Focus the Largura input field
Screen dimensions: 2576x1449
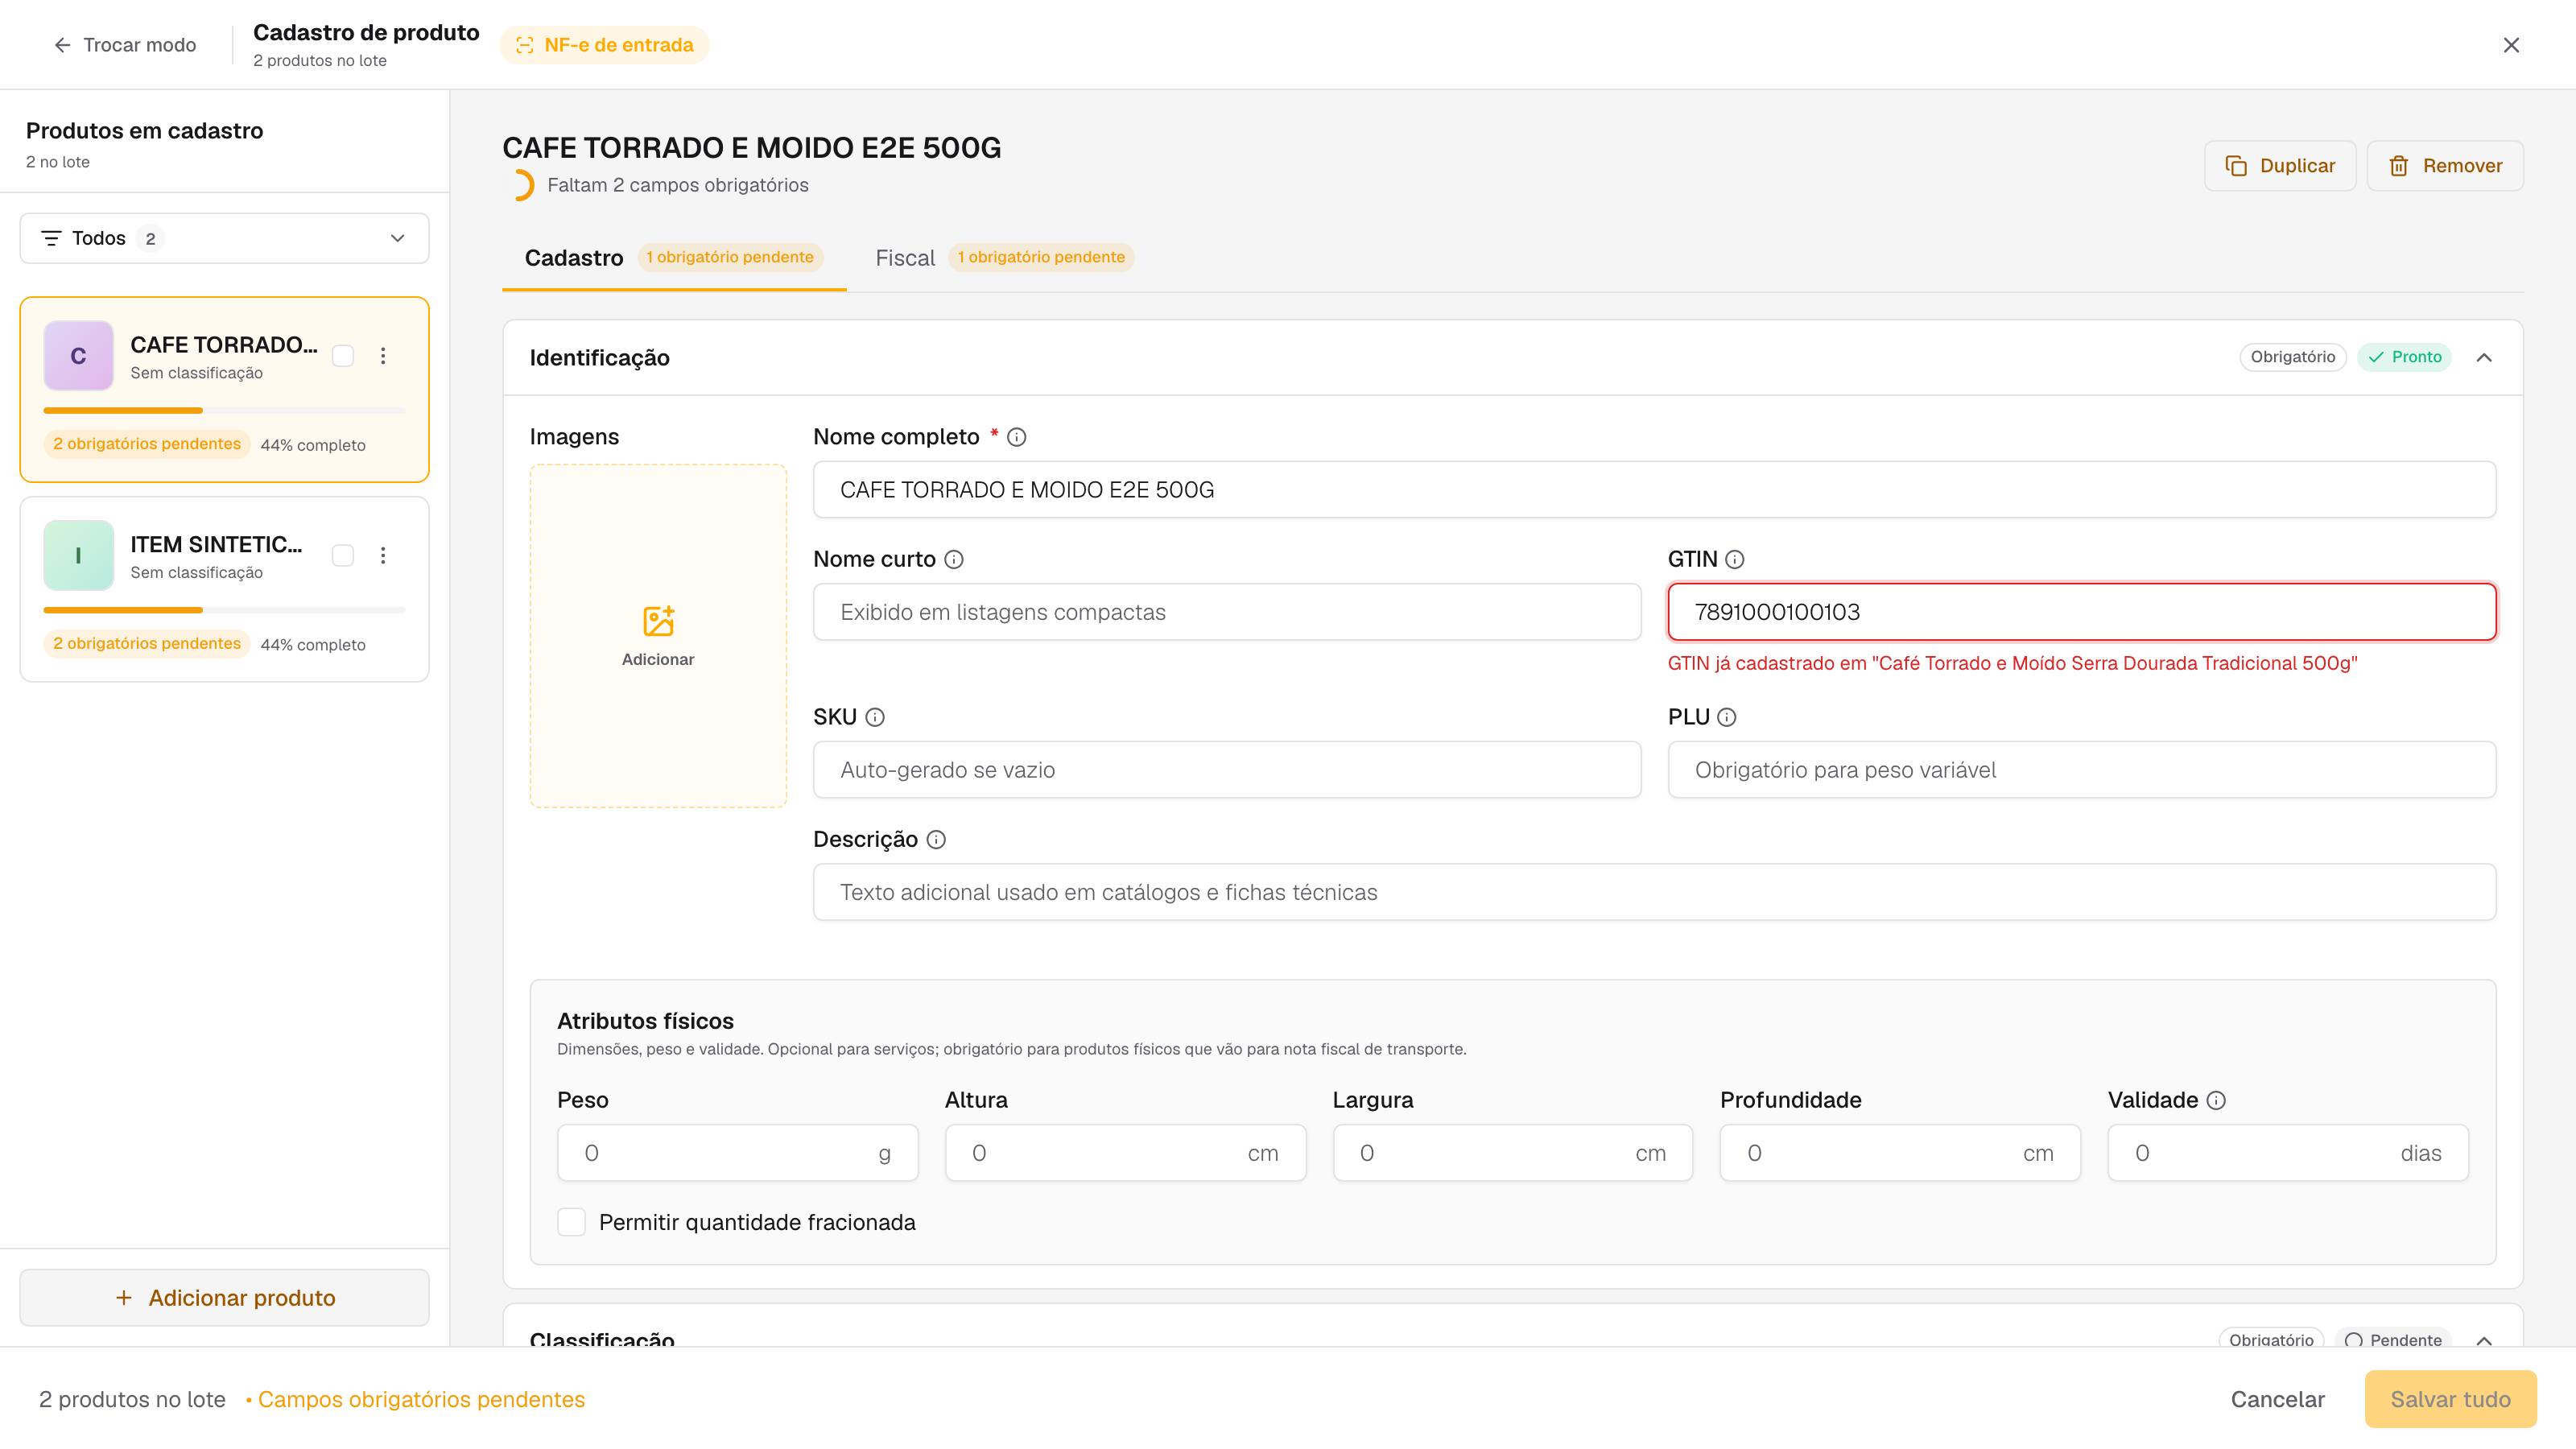(x=1512, y=1153)
